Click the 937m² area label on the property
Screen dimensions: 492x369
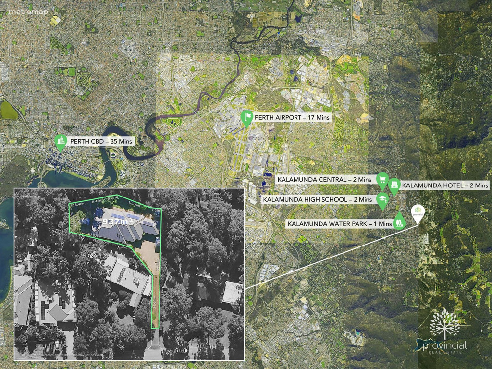coord(115,221)
